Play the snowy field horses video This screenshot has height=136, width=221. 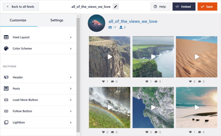pos(197,108)
